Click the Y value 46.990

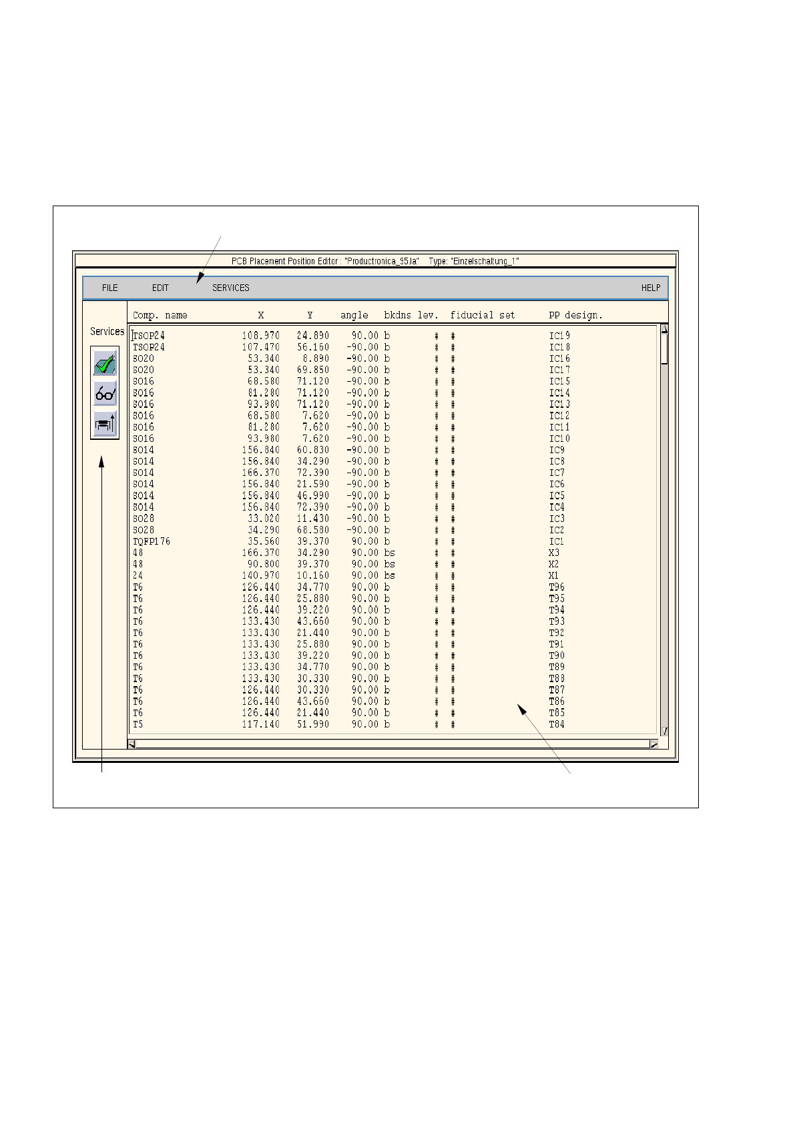pos(313,496)
